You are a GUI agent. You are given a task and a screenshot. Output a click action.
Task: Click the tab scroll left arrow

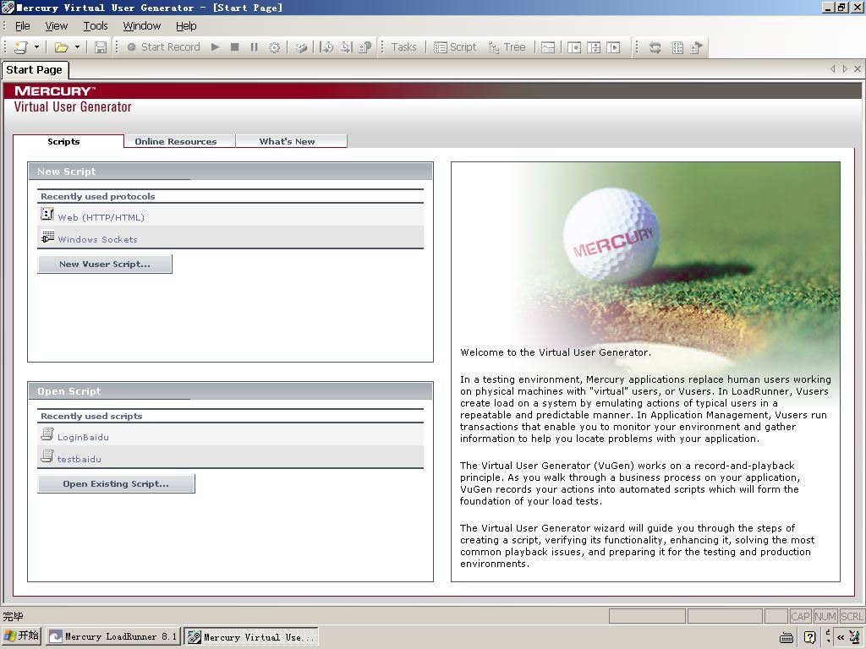[833, 69]
